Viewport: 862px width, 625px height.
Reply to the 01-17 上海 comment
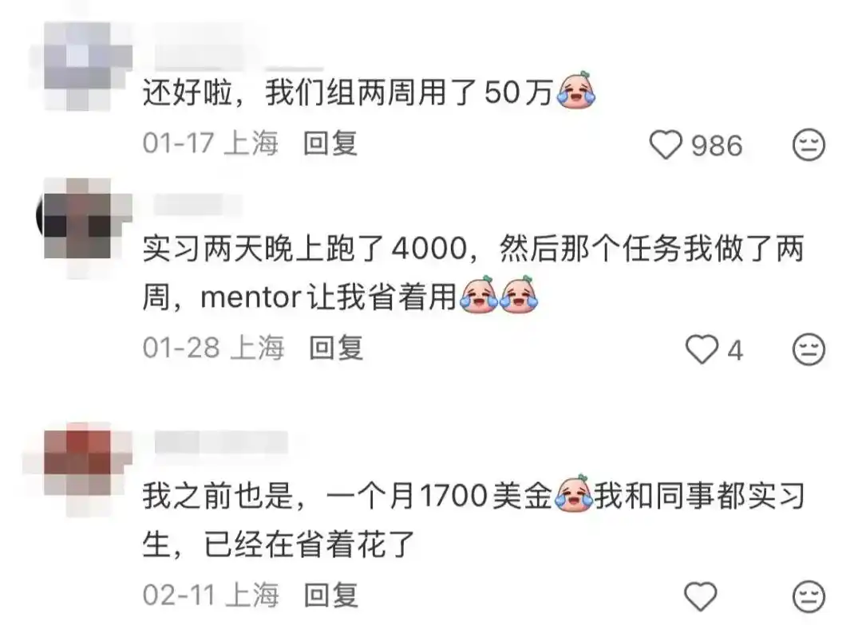click(330, 143)
